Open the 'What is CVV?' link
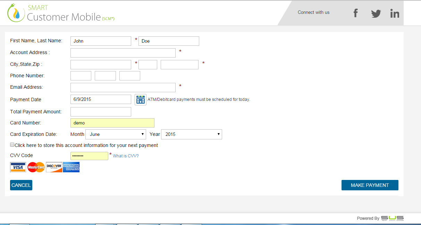The width and height of the screenshot is (421, 225). [126, 156]
